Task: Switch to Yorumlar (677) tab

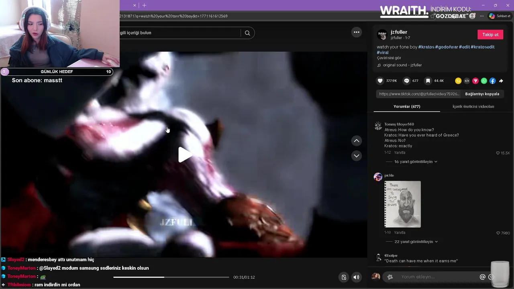Action: (x=407, y=106)
